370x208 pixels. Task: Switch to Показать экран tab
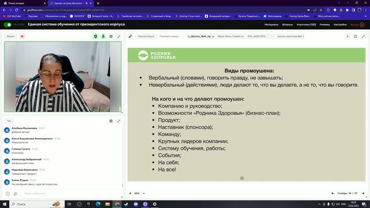(x=169, y=36)
